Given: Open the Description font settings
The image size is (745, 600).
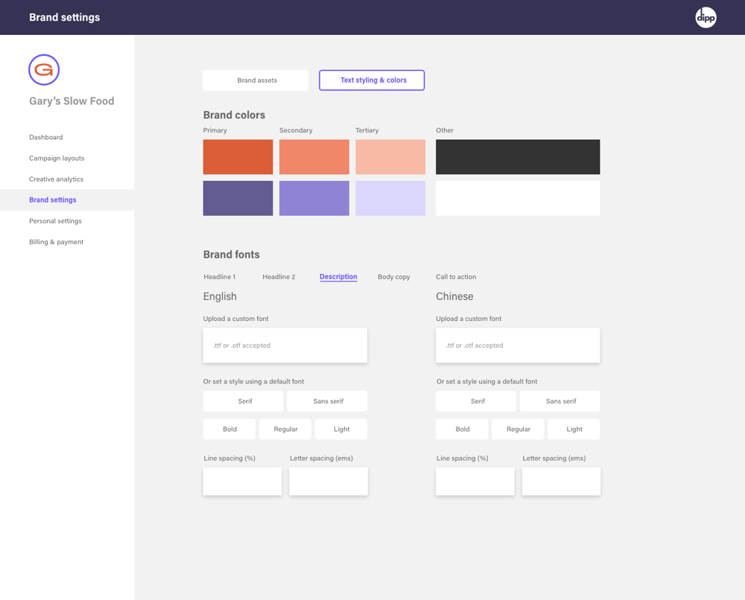Looking at the screenshot, I should pos(338,276).
